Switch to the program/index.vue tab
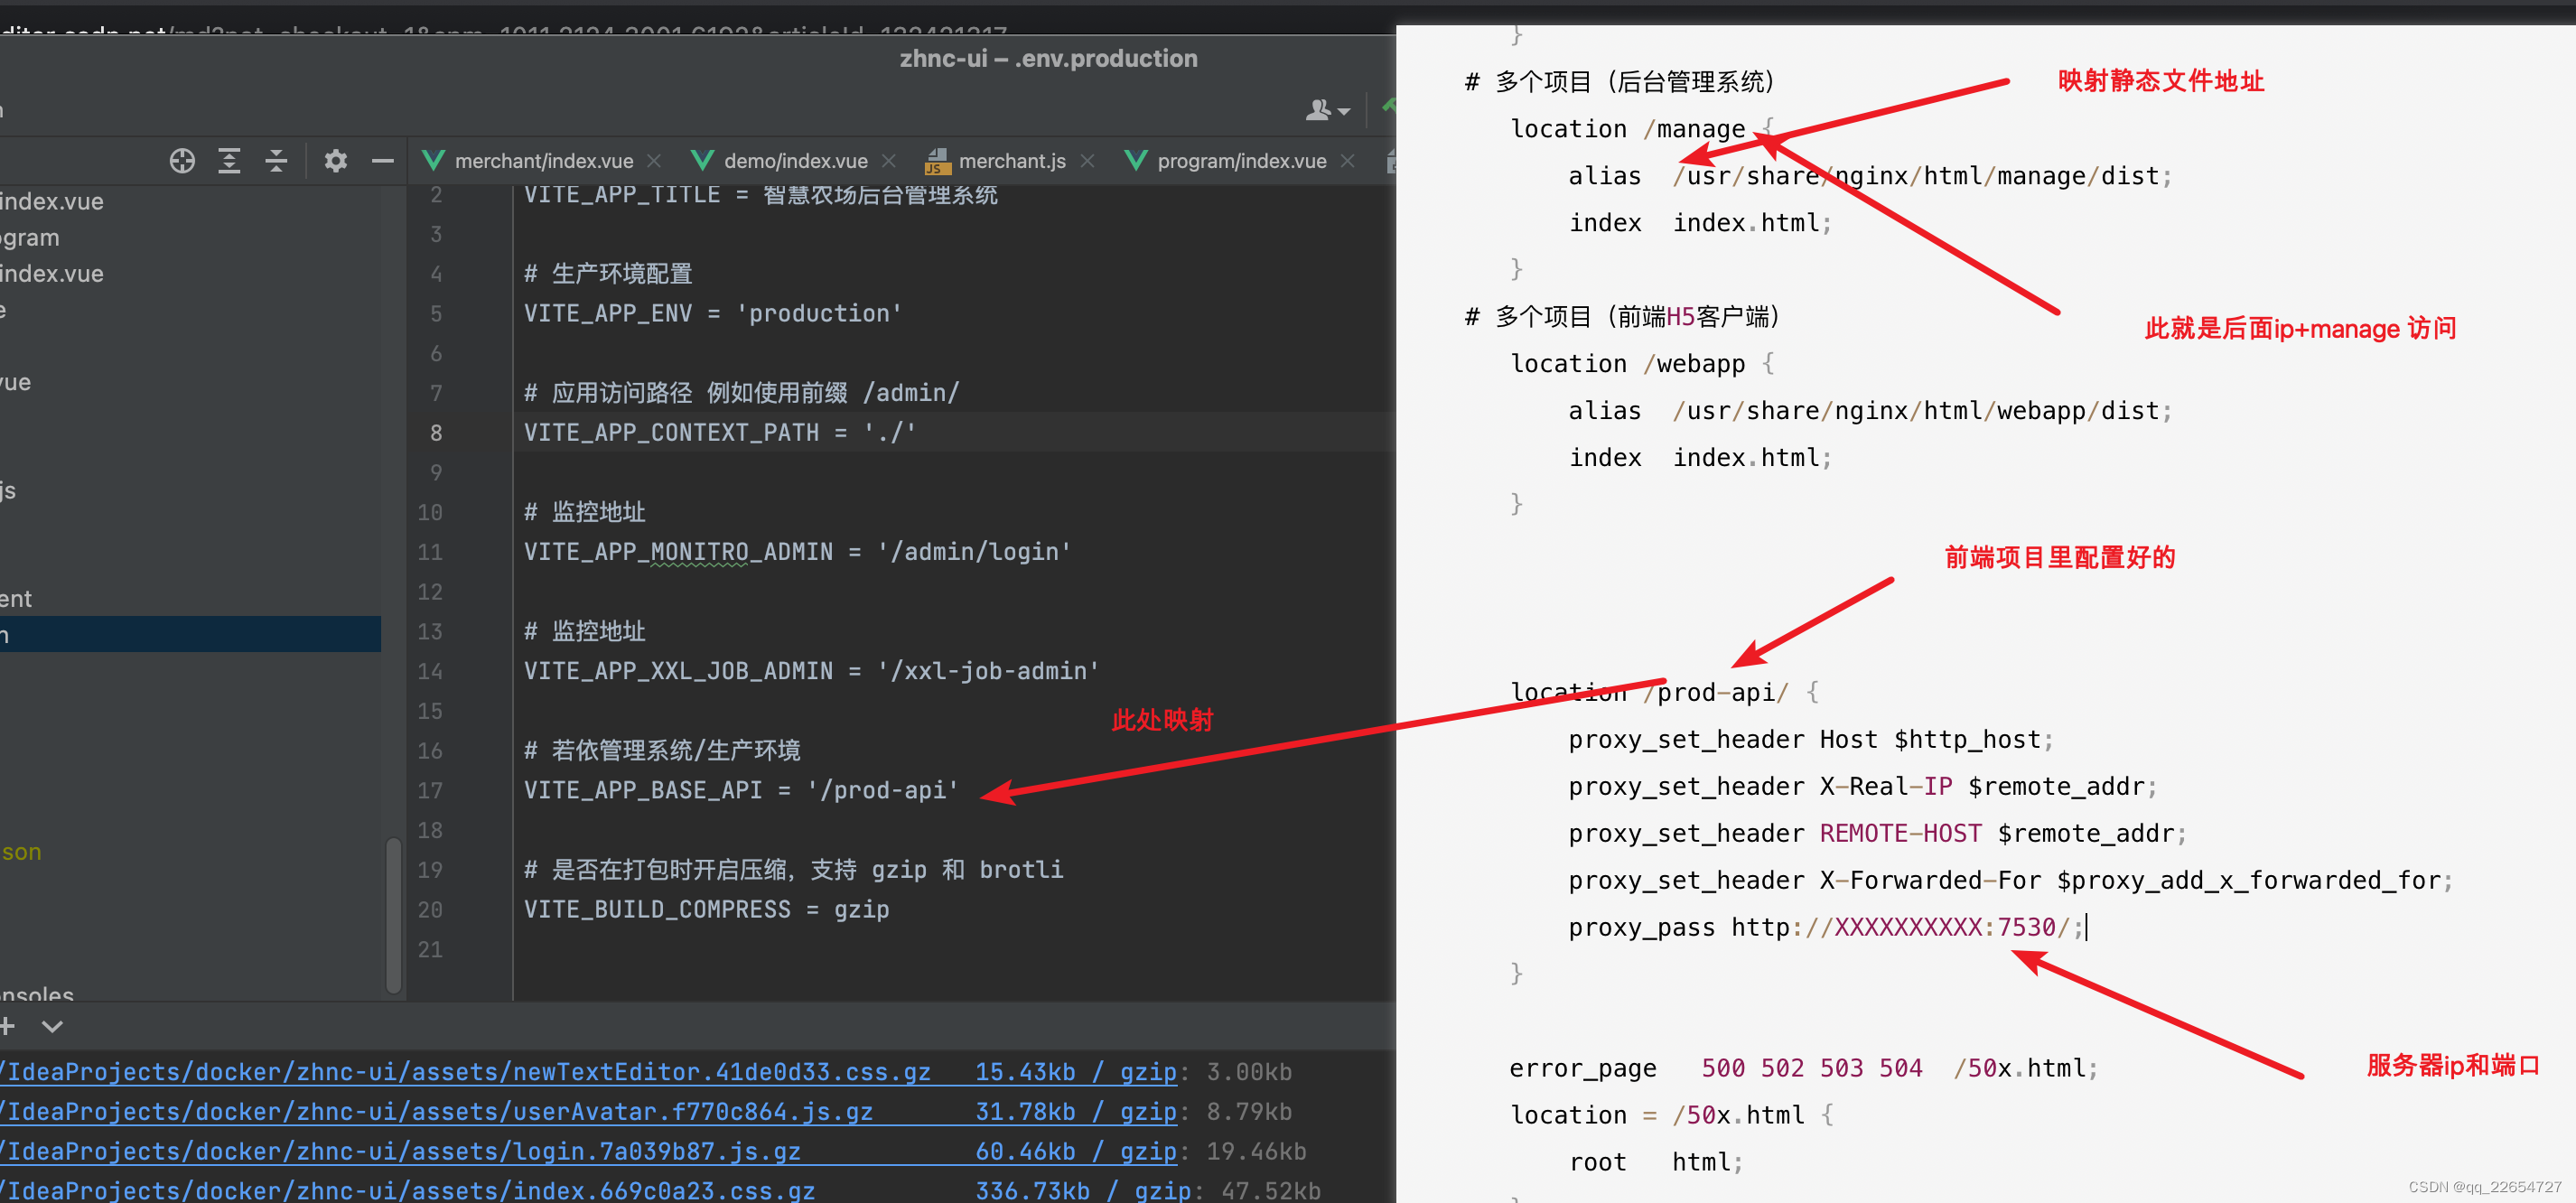 pos(1241,161)
